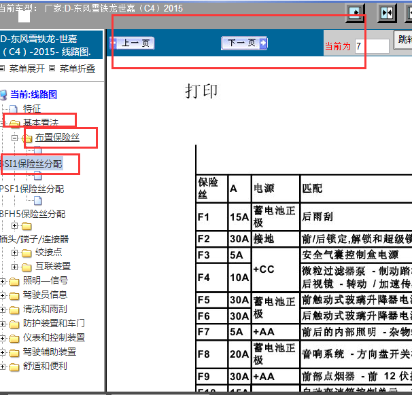This screenshot has width=412, height=395.
Task: Click the 20A rating cell in F8 row
Action: [x=239, y=354]
